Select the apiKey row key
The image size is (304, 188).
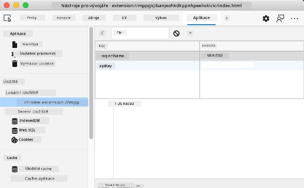[x=147, y=66]
